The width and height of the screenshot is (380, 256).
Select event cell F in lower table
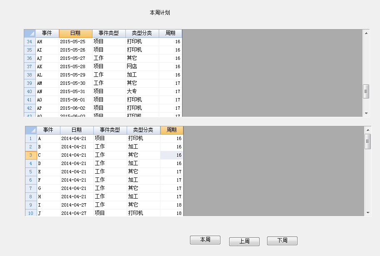pos(48,180)
